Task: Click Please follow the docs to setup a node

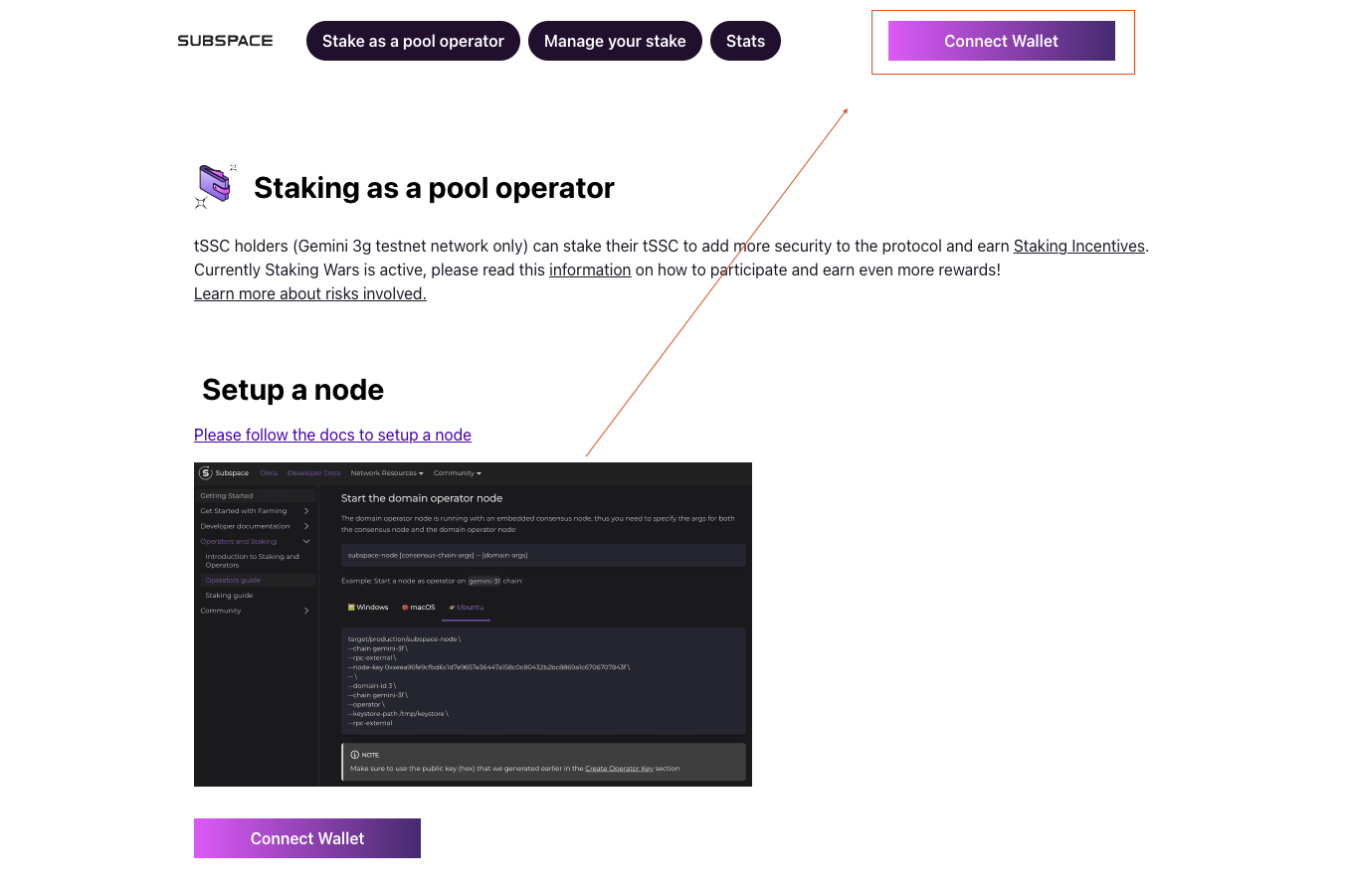Action: click(332, 435)
